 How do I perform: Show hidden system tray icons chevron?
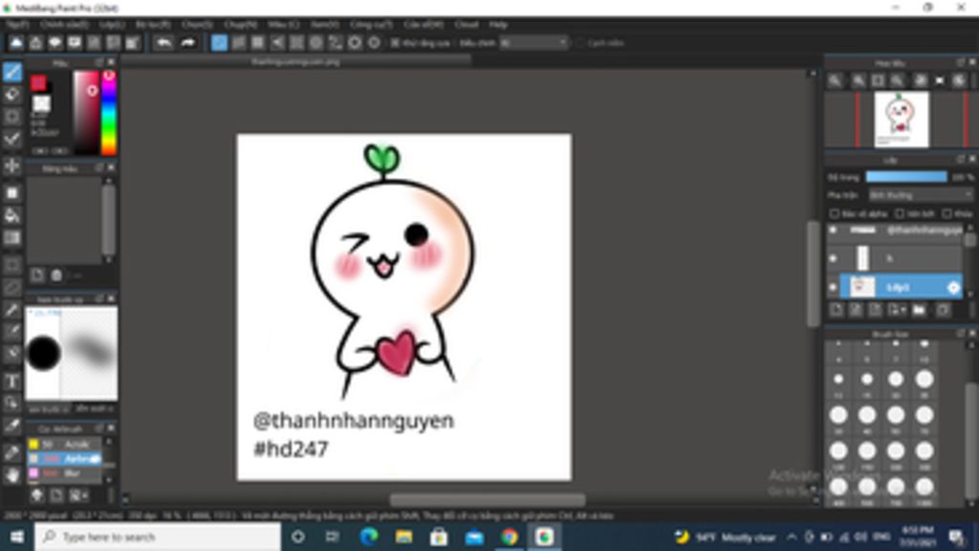[x=792, y=537]
